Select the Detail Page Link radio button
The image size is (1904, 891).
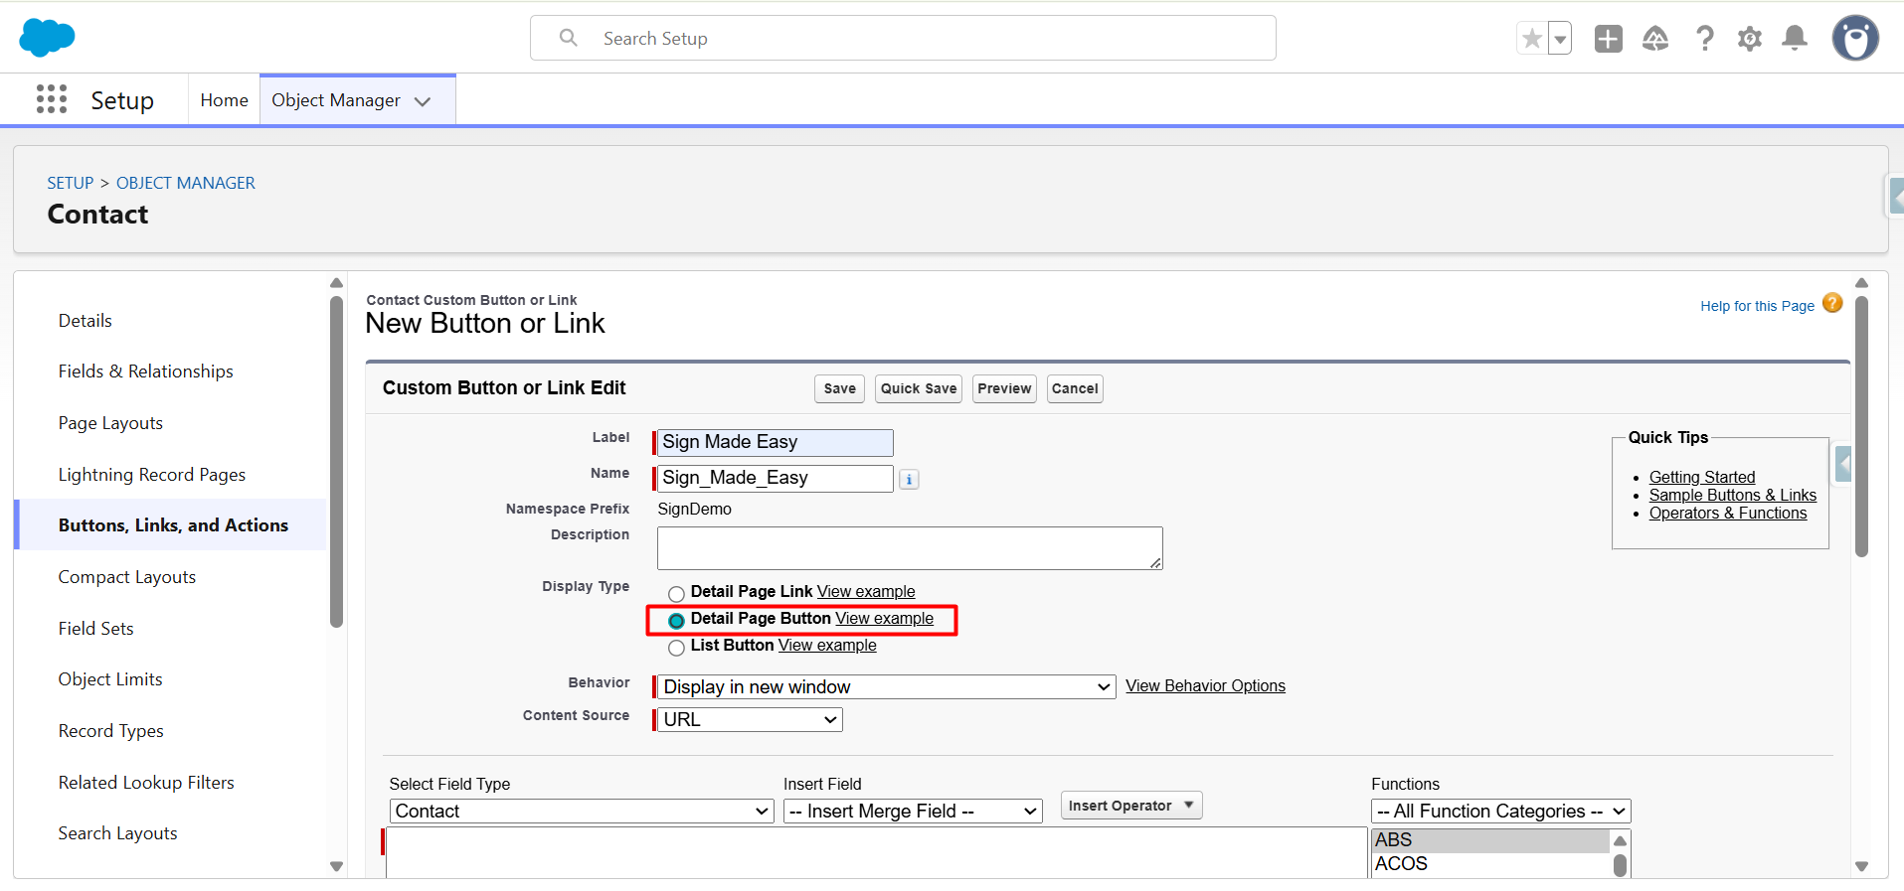tap(676, 594)
